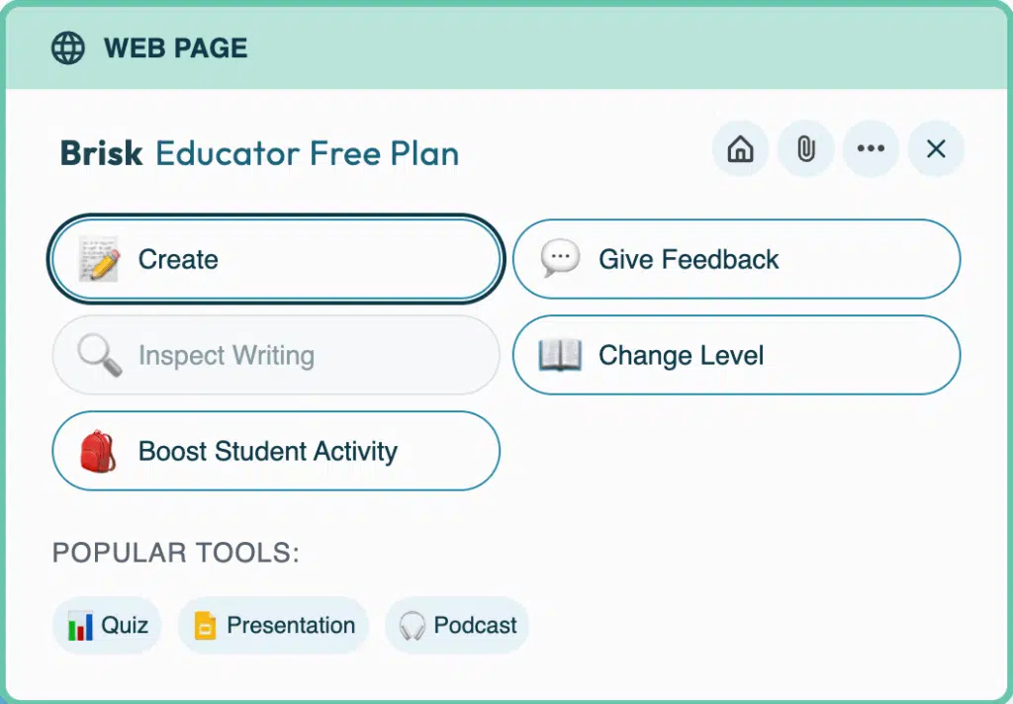Close the Brisk panel with X

(936, 149)
